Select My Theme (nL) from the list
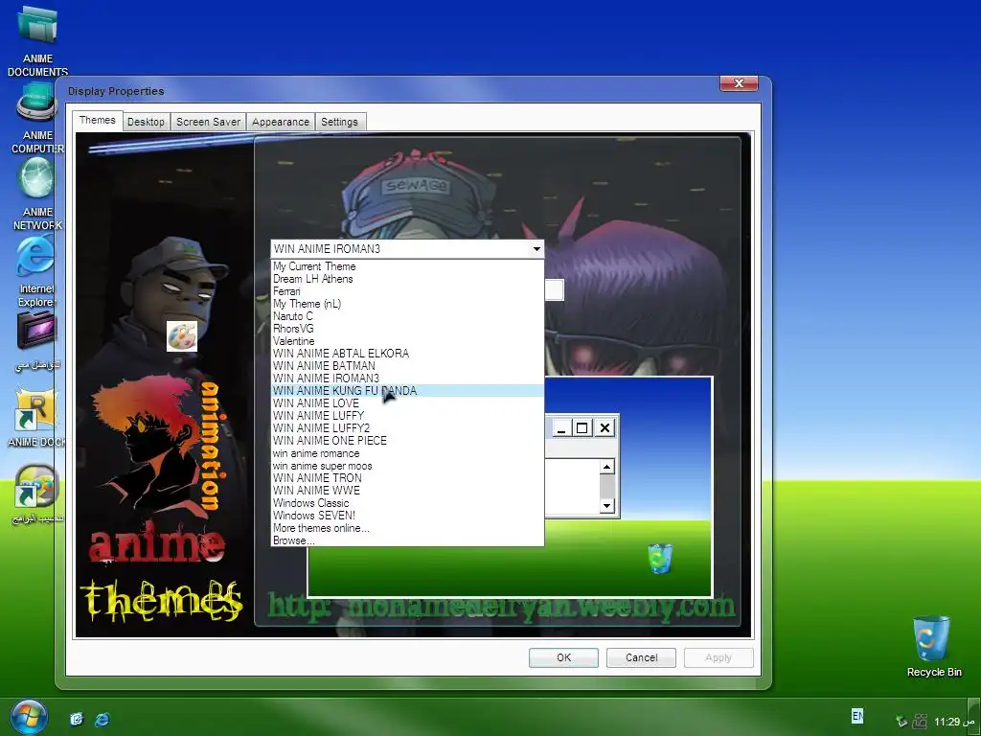This screenshot has width=981, height=736. 407,304
